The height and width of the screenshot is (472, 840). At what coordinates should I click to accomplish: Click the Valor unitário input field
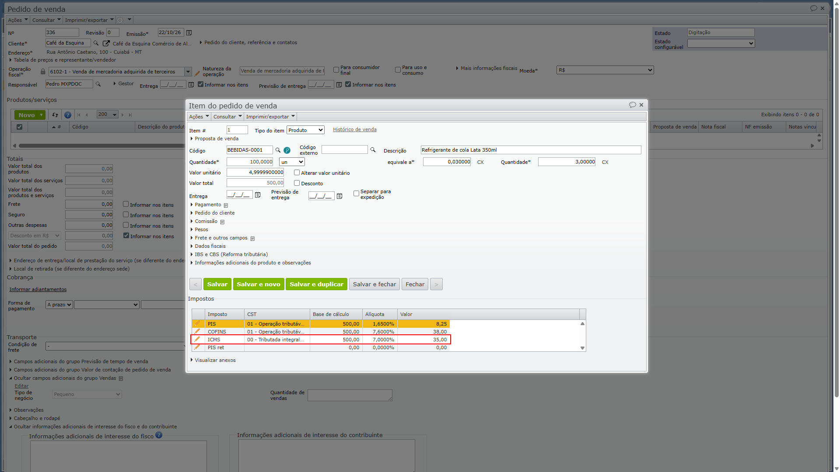point(255,172)
